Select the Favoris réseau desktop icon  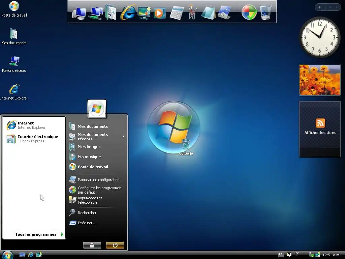[14, 64]
